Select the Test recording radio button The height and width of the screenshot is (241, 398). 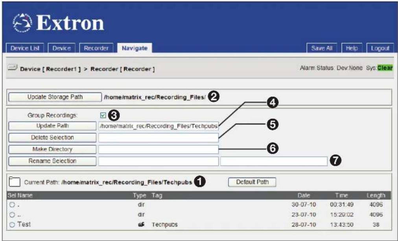pos(12,225)
